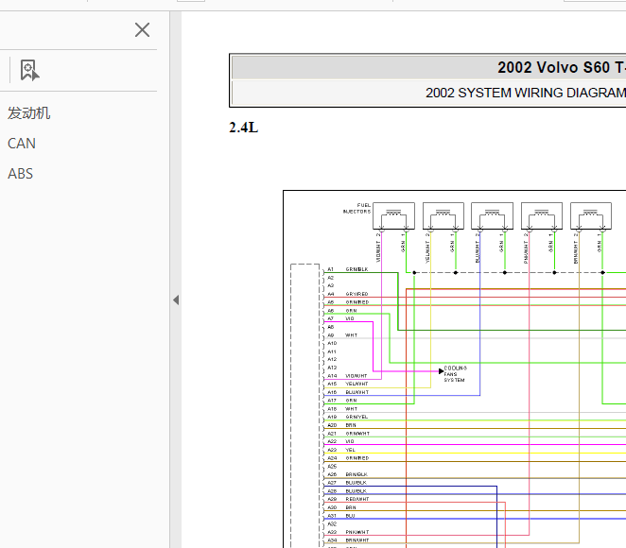
Task: Click the A21 ORN/WHT pin label
Action: (x=349, y=433)
